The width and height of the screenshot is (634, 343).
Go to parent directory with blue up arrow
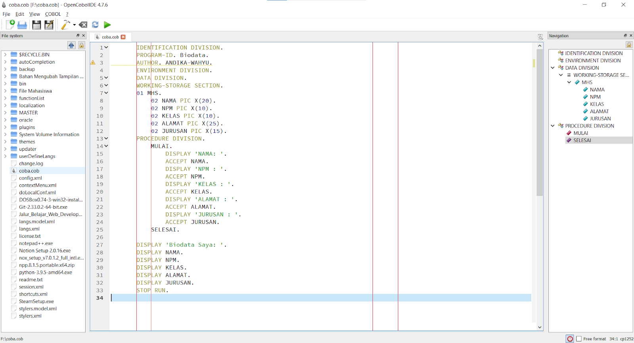(71, 45)
